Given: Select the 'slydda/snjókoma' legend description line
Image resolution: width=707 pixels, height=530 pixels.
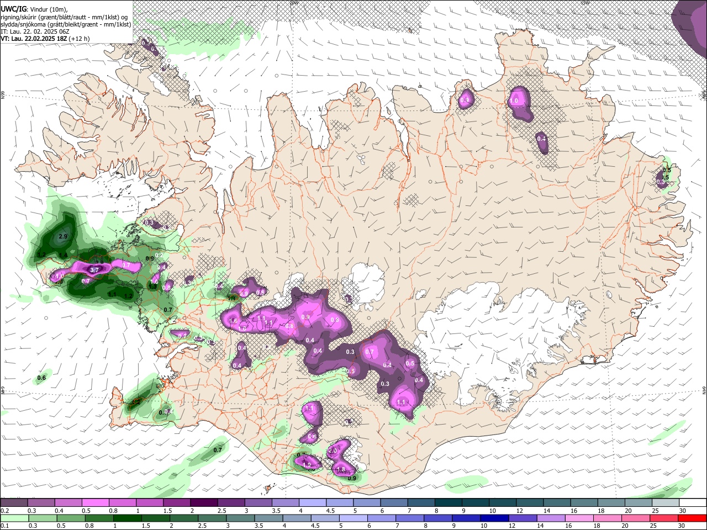Looking at the screenshot, I should pyautogui.click(x=66, y=24).
